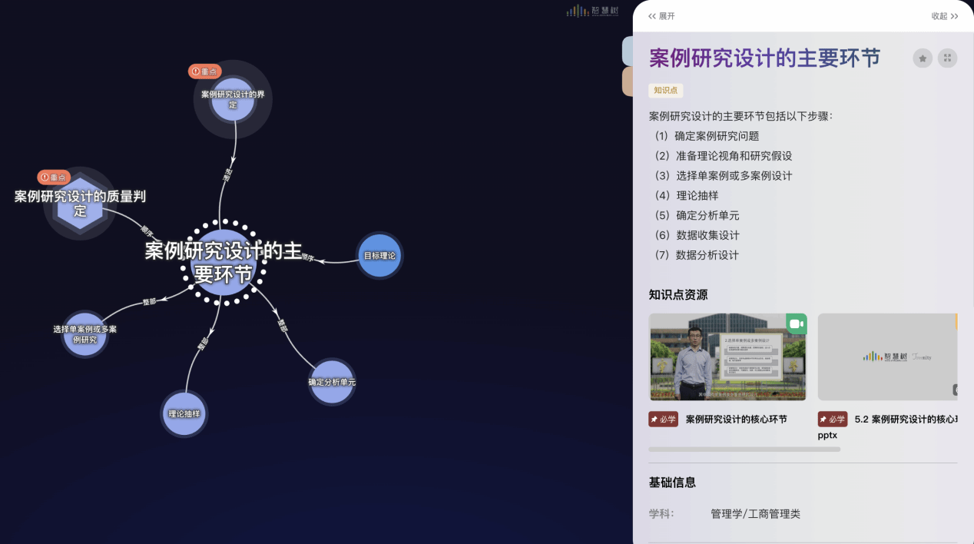Click the 知识点 tag label
The image size is (974, 544).
tap(665, 91)
